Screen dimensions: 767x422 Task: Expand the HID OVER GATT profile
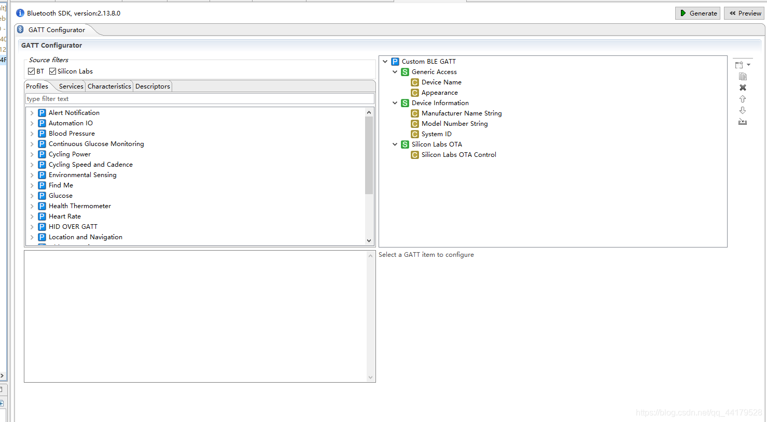[x=32, y=227]
